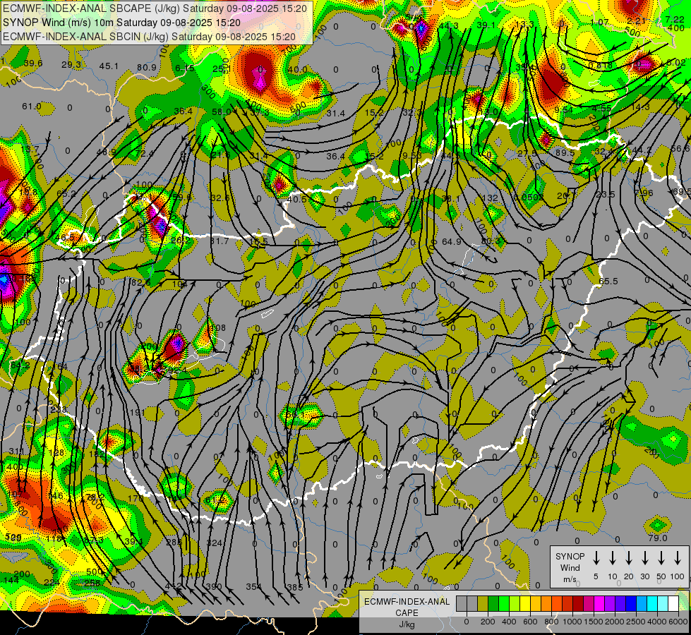Click the '39.1' value at top
Image resolution: width=691 pixels, height=635 pixels.
click(x=486, y=25)
